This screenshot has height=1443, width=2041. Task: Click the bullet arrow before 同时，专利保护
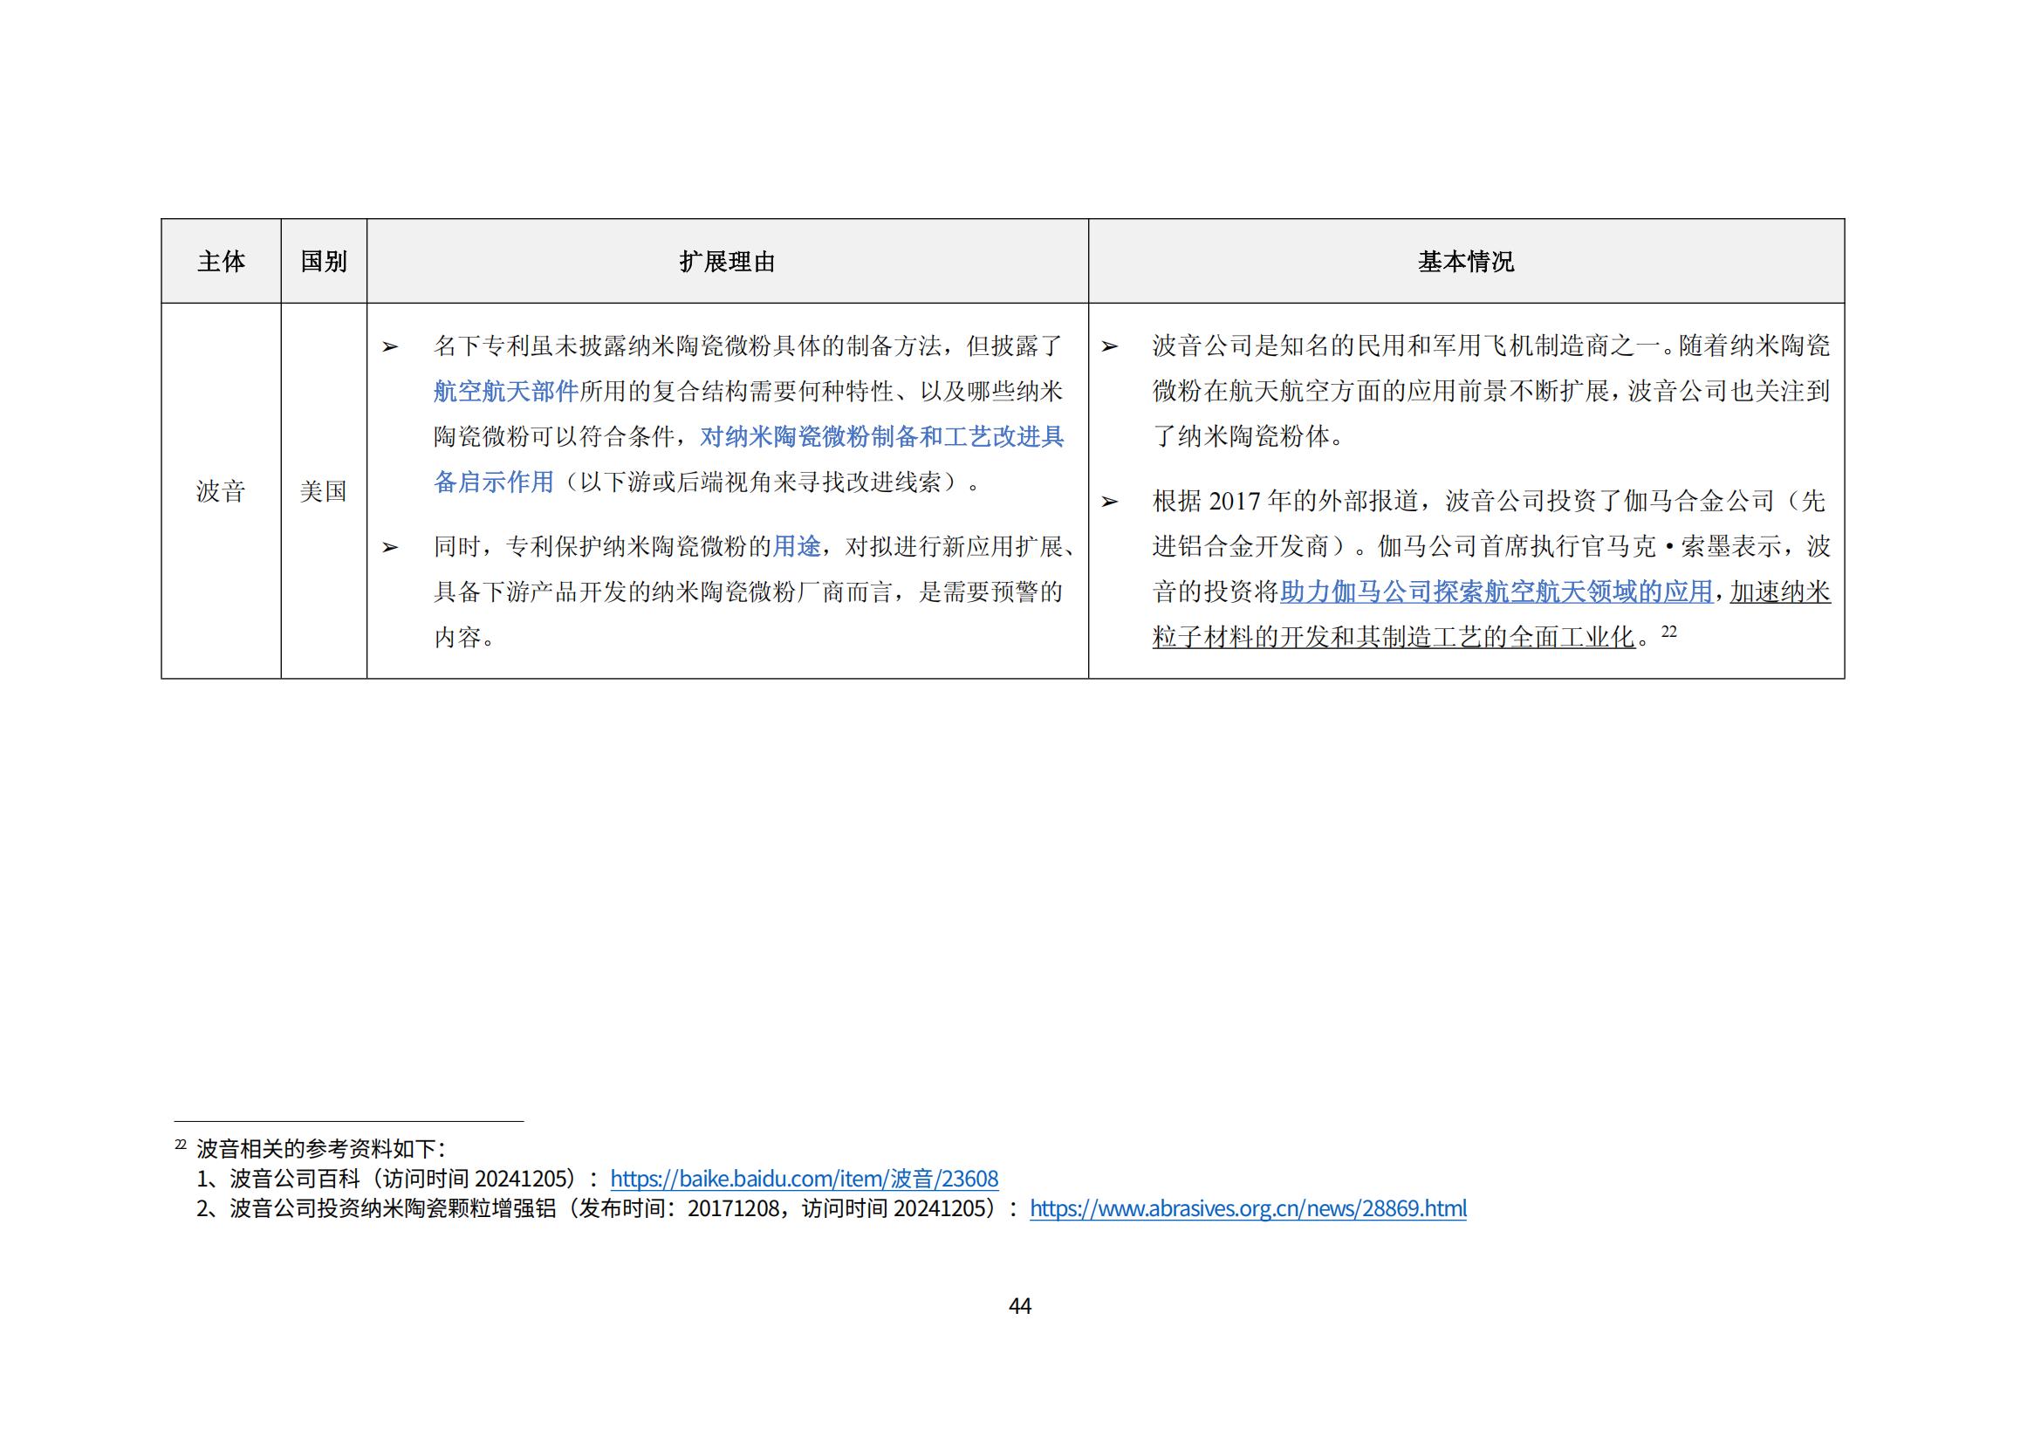coord(390,547)
